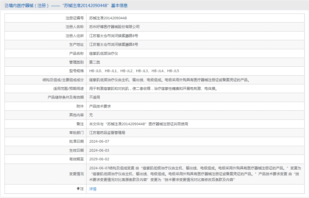Click 不适用 in storage conditions row
This screenshot has height=198, width=309.
click(95, 97)
